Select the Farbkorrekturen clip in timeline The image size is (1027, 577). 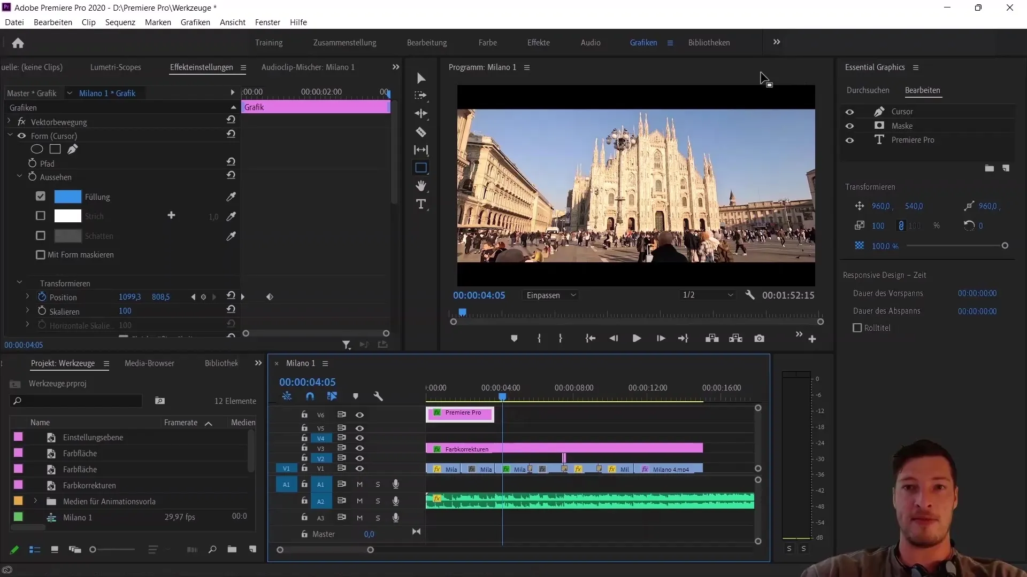[564, 448]
